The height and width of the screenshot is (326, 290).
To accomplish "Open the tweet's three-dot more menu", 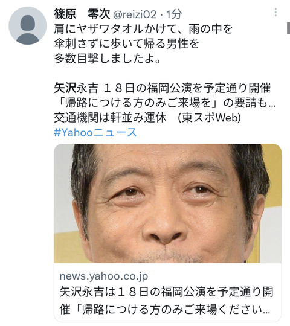I will click(275, 13).
